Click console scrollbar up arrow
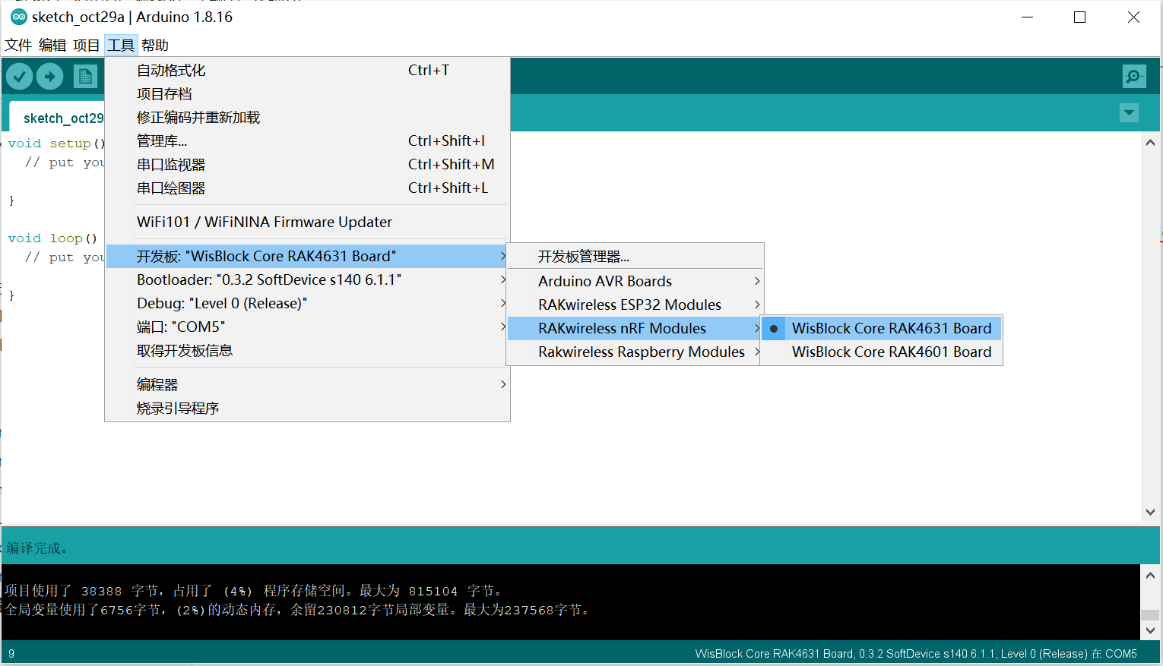The image size is (1163, 666). coord(1150,576)
